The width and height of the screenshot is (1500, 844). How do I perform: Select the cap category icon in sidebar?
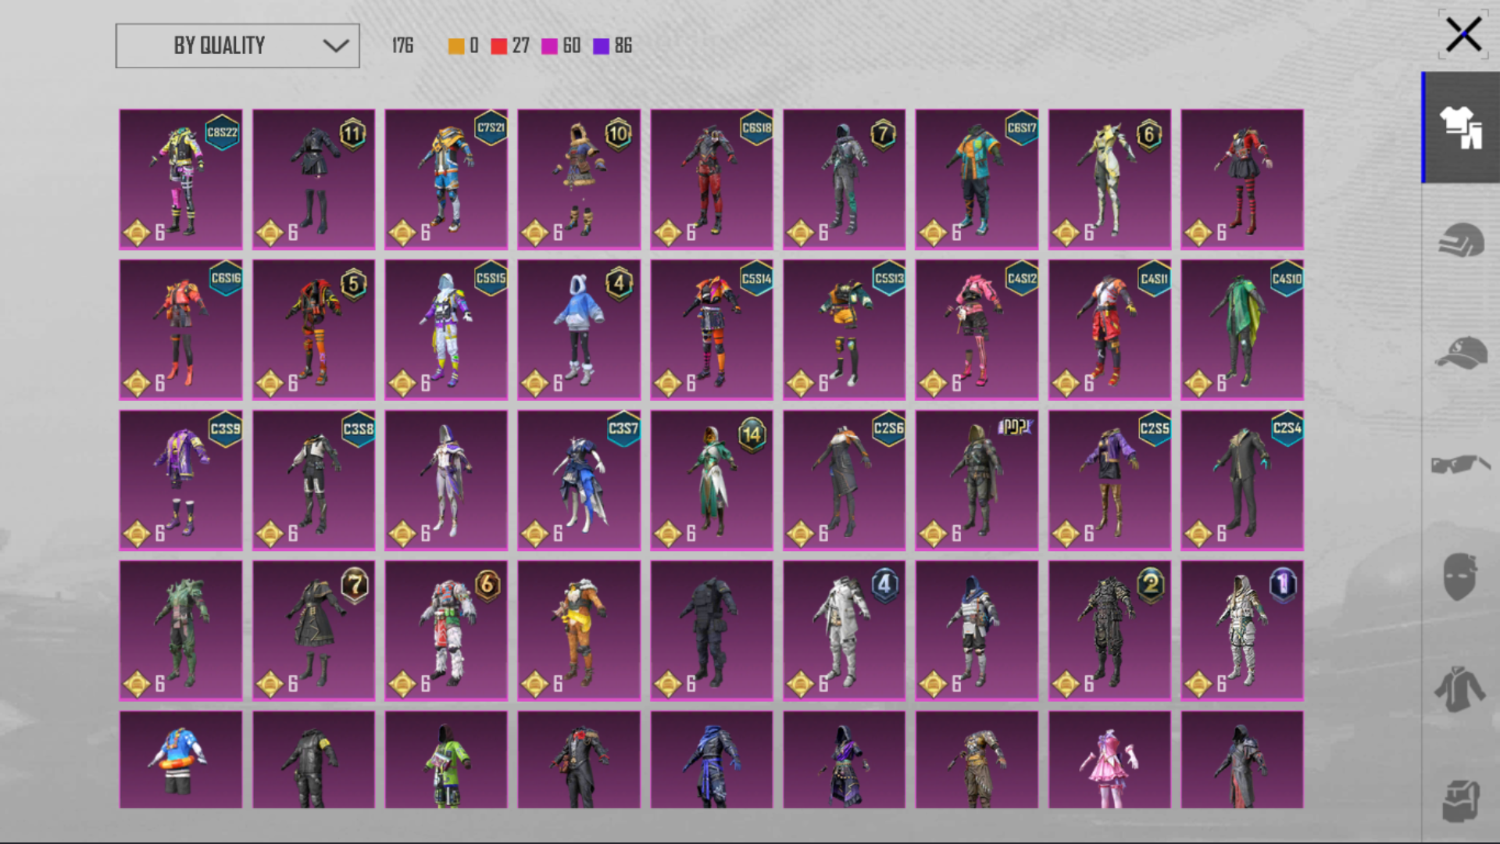[x=1461, y=352]
